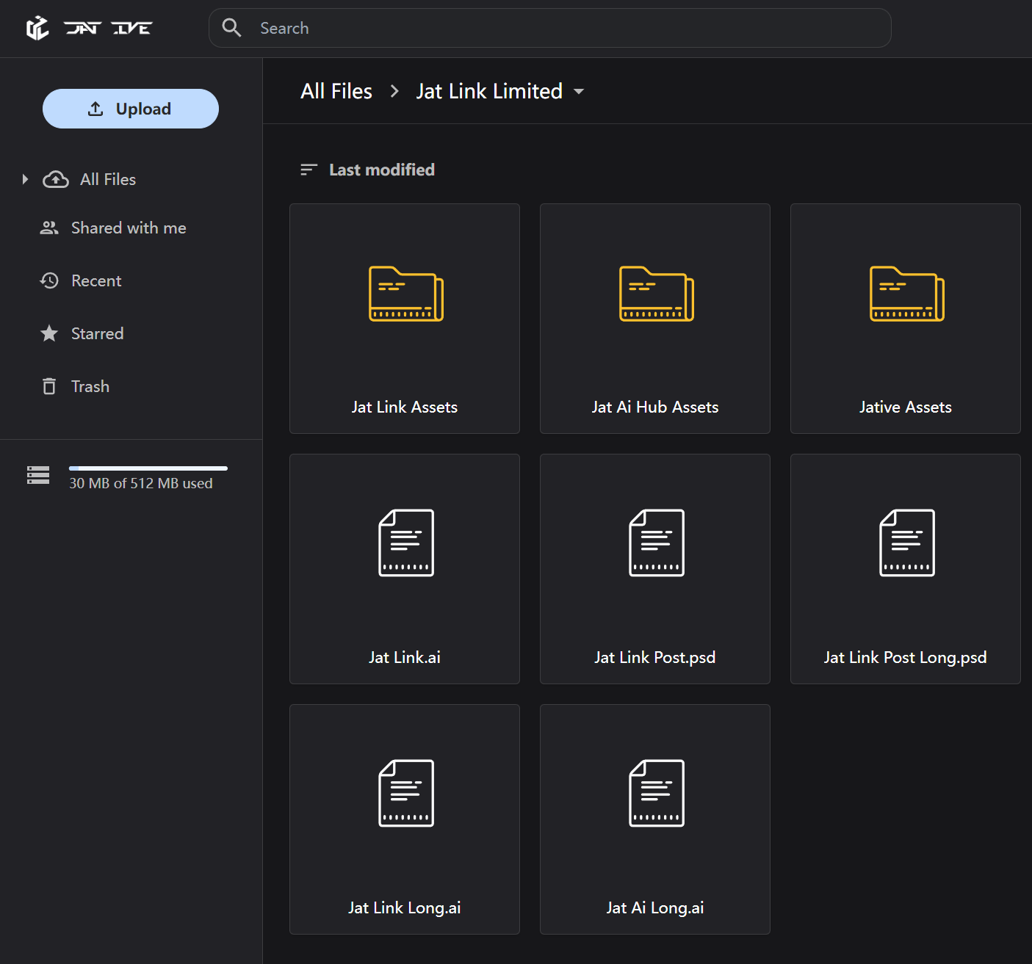The image size is (1032, 964).
Task: Click the search magnifier icon
Action: 232,28
